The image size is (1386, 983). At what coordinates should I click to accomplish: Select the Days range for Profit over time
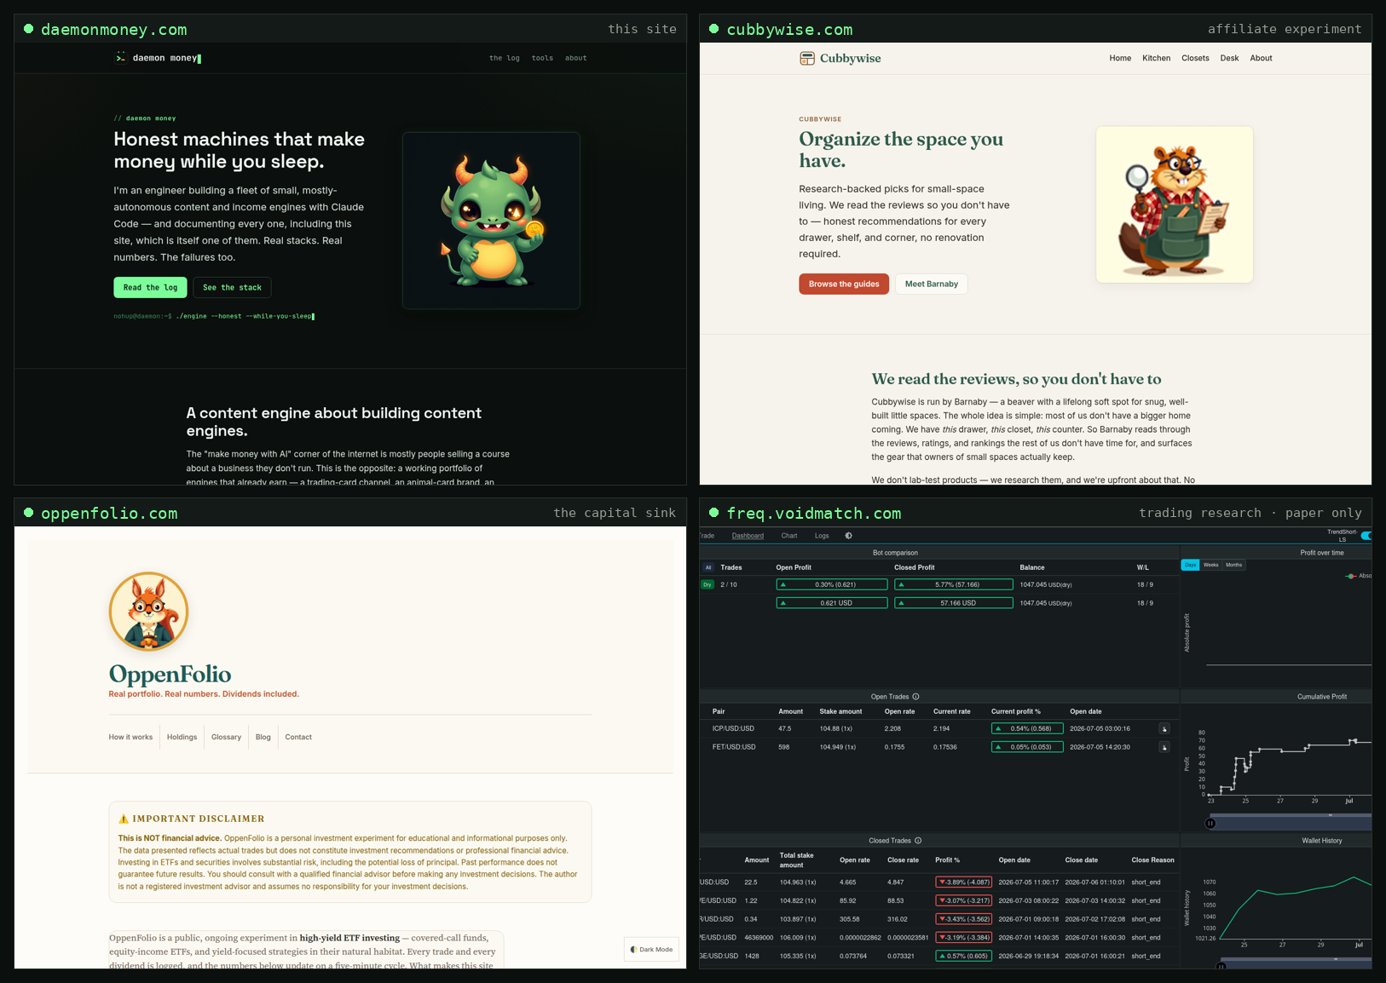(x=1190, y=565)
